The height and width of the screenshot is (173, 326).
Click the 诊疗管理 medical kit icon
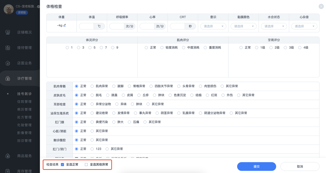(x=8, y=78)
